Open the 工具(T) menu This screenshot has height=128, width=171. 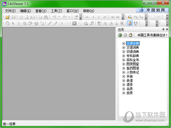tap(57, 11)
